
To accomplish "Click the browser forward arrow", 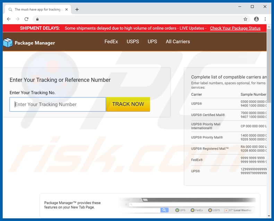I will [x=17, y=19].
